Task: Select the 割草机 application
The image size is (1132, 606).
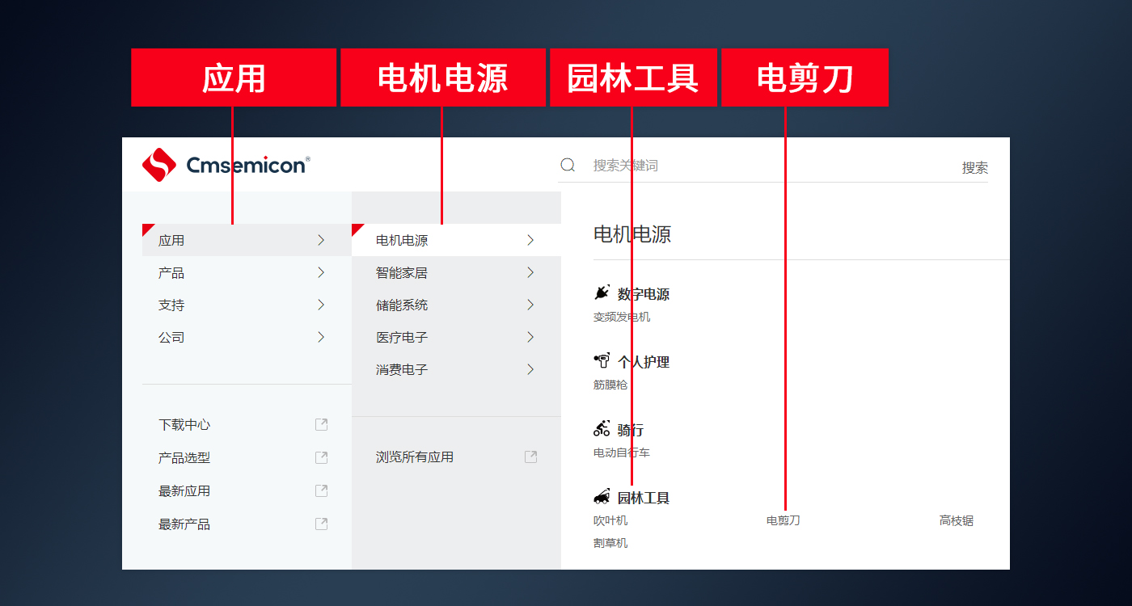Action: coord(610,543)
